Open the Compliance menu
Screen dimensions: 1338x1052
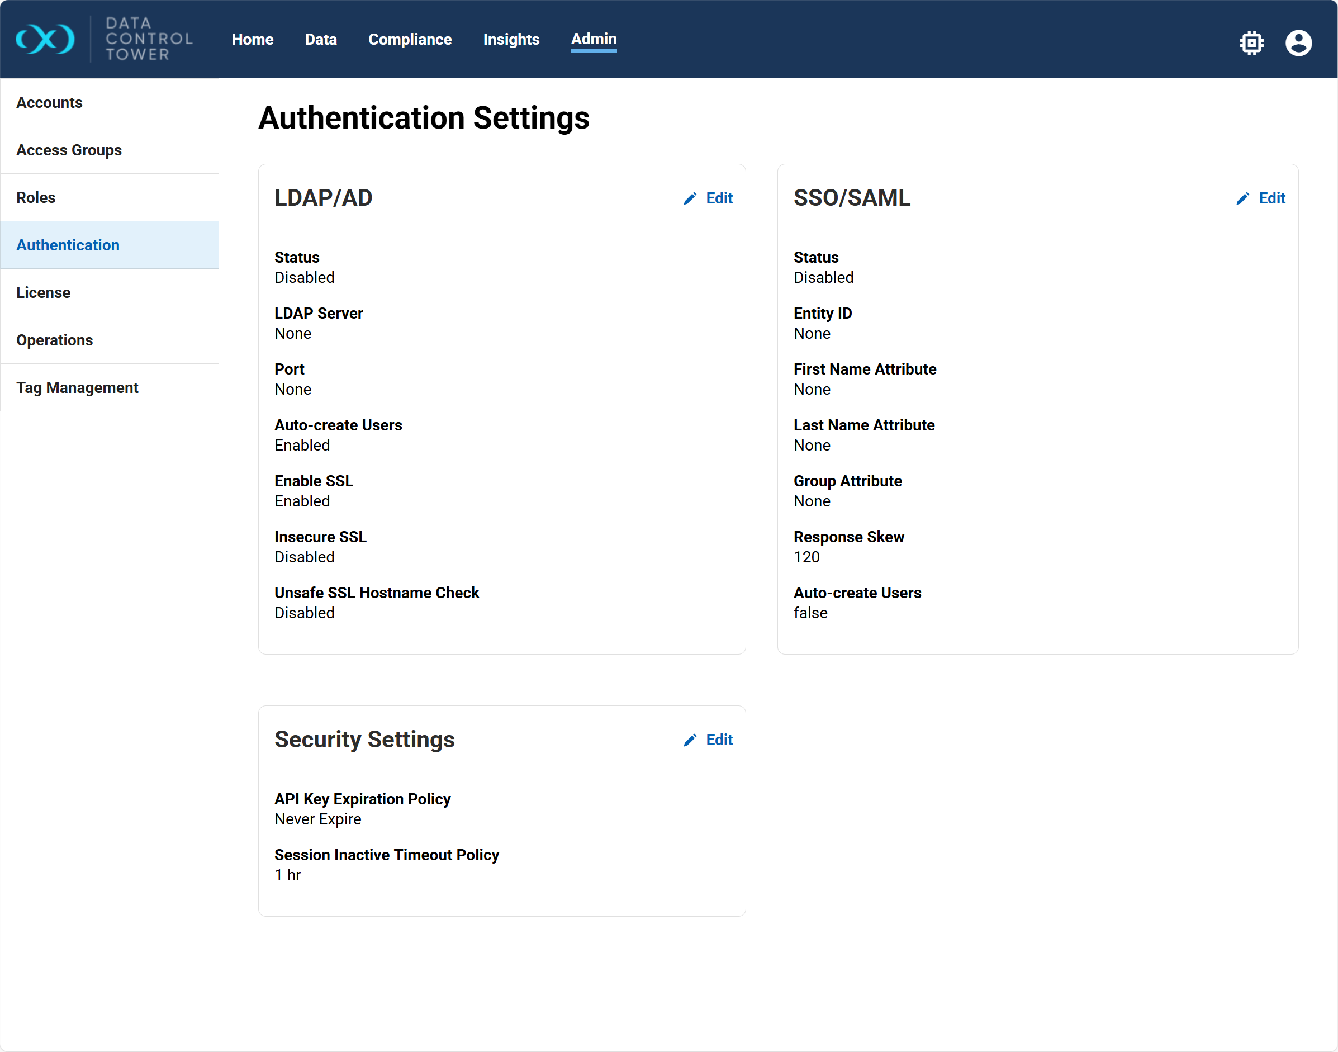[x=410, y=40]
